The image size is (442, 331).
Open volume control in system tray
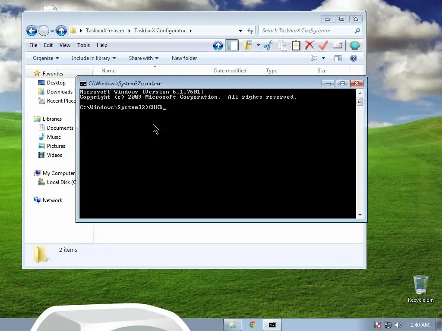[398, 325]
